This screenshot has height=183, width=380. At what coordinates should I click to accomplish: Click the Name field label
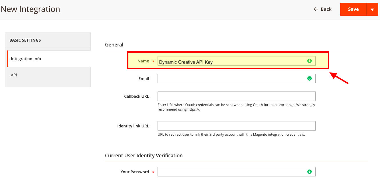click(x=143, y=61)
